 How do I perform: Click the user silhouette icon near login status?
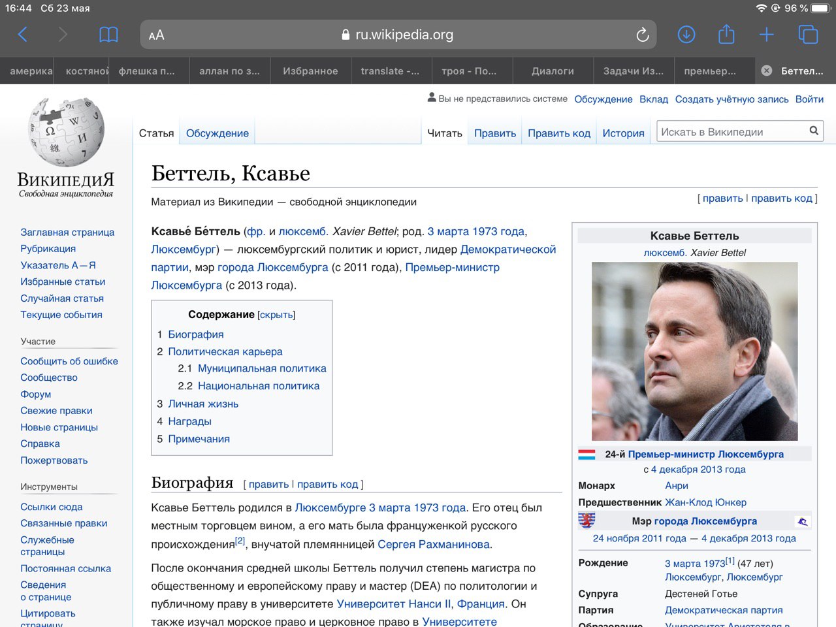pyautogui.click(x=432, y=97)
